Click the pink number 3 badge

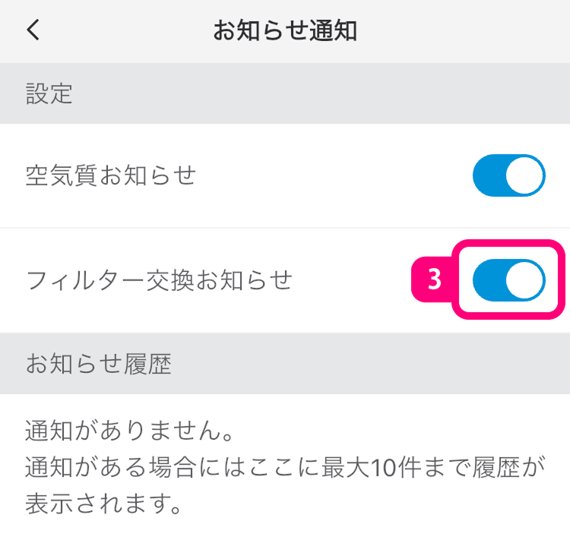(x=434, y=280)
